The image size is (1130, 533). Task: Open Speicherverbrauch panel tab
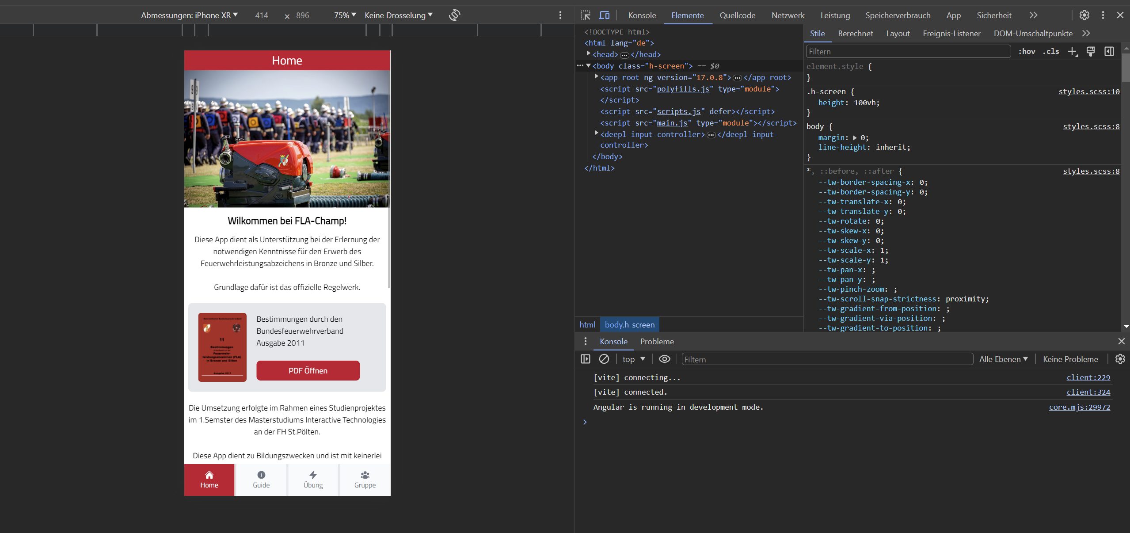[898, 15]
